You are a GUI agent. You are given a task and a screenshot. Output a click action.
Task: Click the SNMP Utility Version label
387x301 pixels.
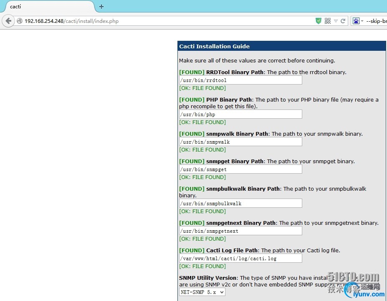[x=208, y=278]
